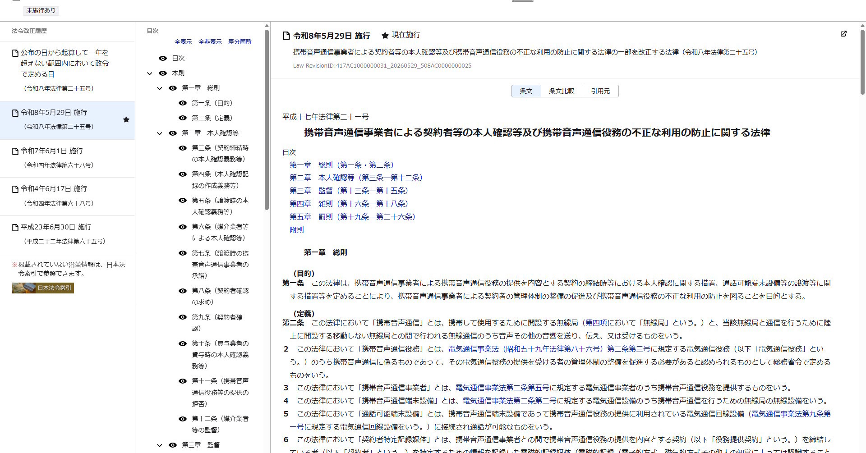The image size is (866, 453).
Task: Toggle eye visibility for 第十二条(媒介業者等の監督)
Action: coord(183,419)
